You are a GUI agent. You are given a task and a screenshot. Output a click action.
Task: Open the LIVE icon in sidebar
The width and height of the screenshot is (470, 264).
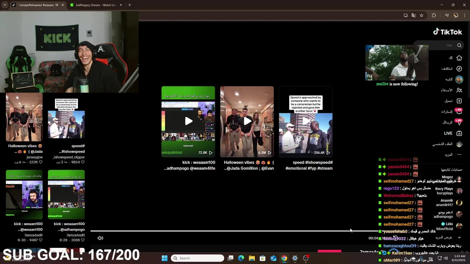tap(459, 133)
